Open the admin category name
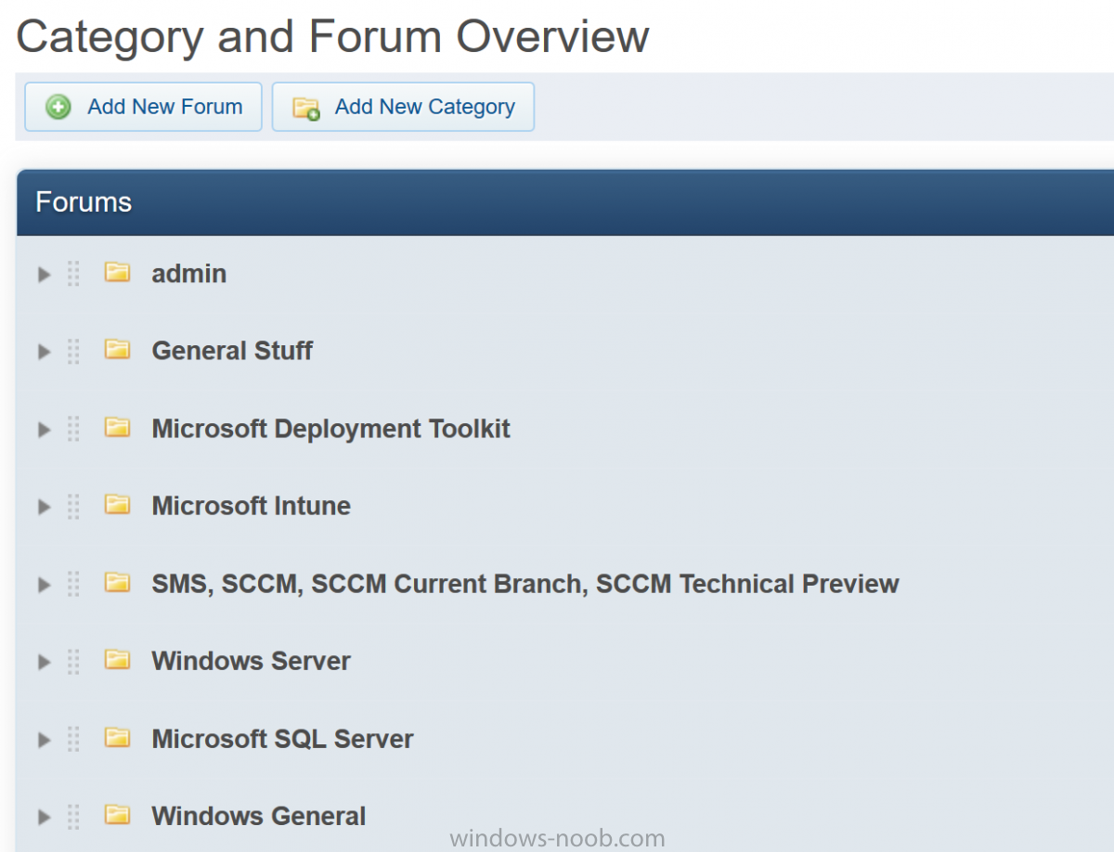Image resolution: width=1114 pixels, height=852 pixels. point(189,274)
